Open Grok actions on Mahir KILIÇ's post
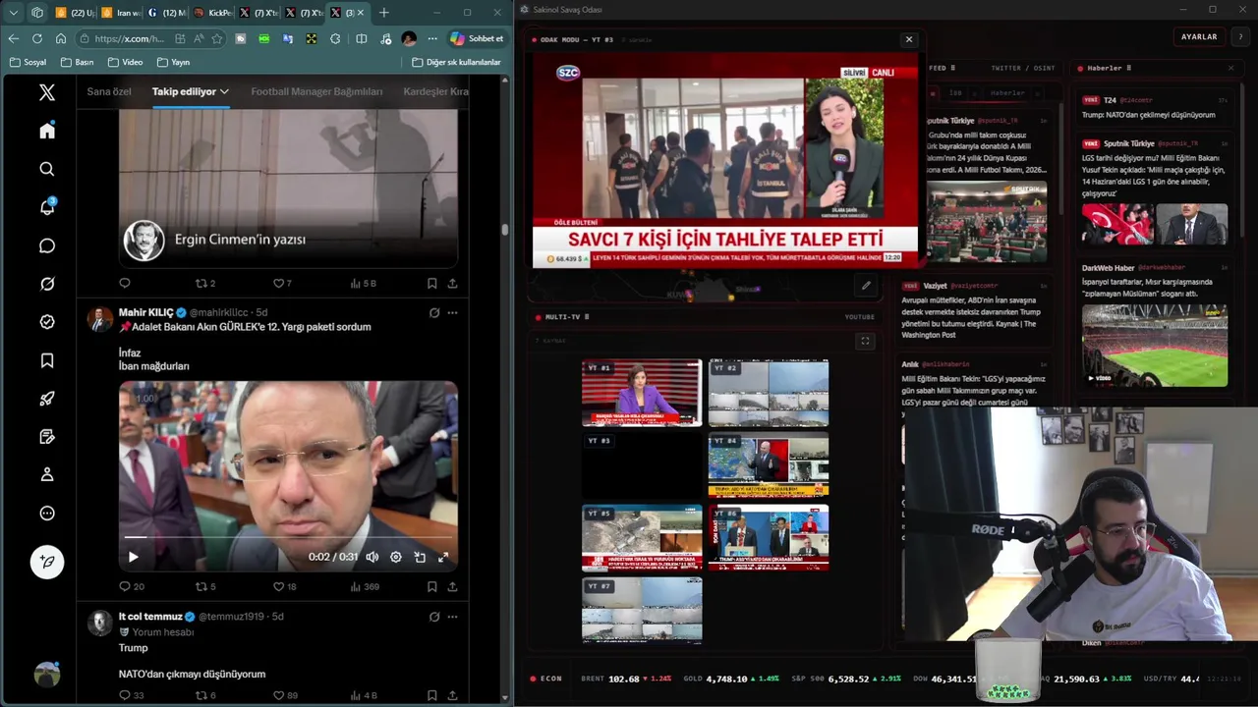 (433, 312)
